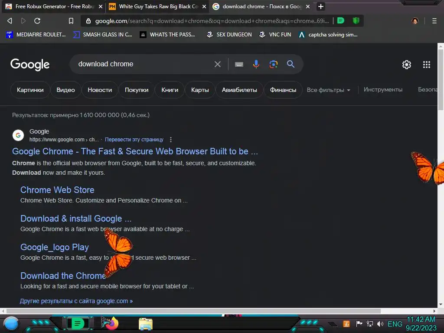
Task: Open the Google_logo Play sitelink
Action: (54, 247)
